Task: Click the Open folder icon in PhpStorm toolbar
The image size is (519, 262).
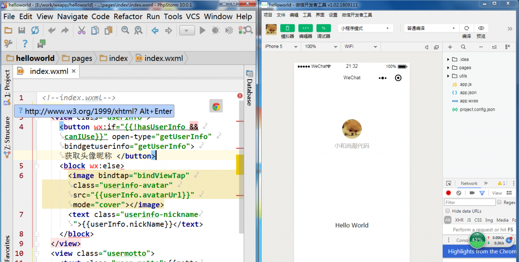Action: (x=8, y=30)
